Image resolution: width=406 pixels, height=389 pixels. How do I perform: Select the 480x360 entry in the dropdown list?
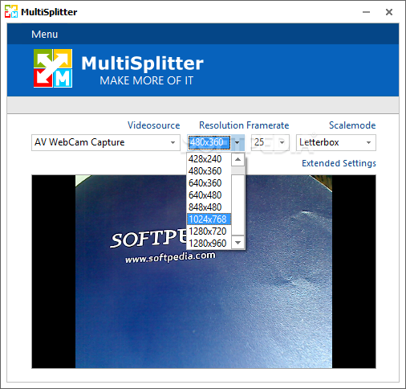[209, 171]
